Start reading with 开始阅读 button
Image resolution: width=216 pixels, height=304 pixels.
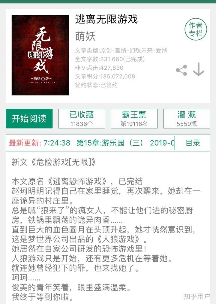pos(29,118)
